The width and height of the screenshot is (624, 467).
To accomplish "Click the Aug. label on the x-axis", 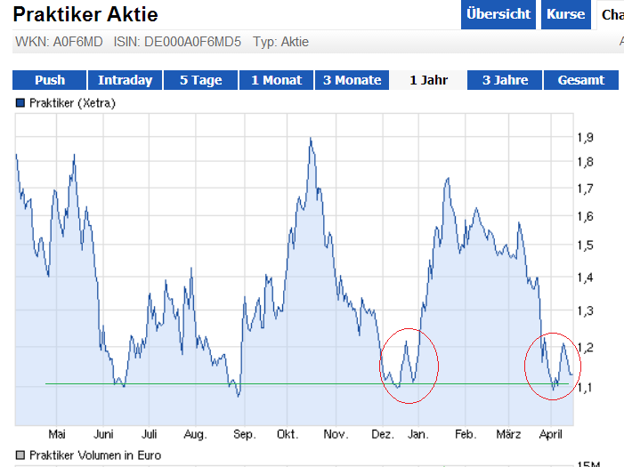I will click(195, 434).
